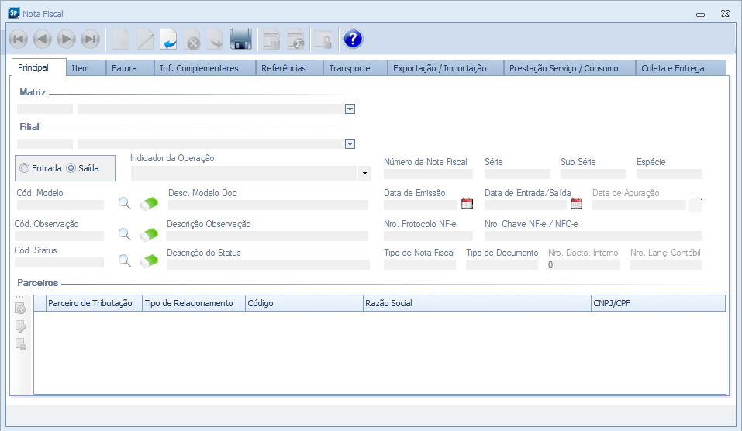Click the Espécie input field
The image size is (742, 431).
669,174
